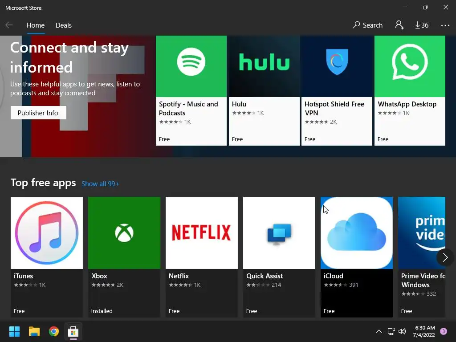Screen dimensions: 456x342
Task: Open the Home tab
Action: 36,25
